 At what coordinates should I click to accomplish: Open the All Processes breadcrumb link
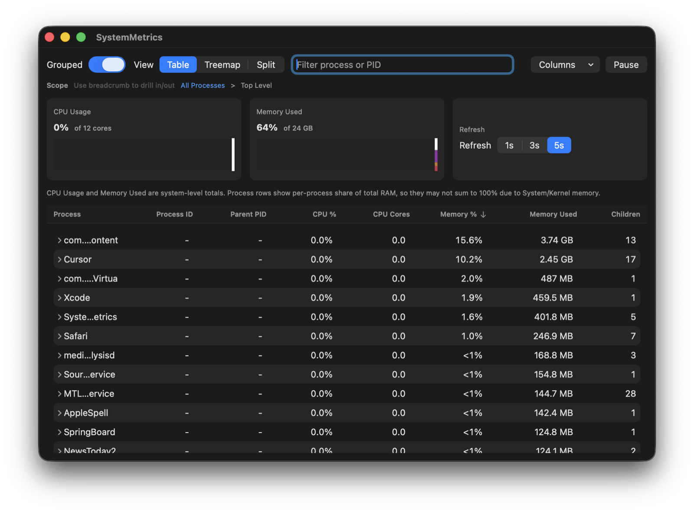point(203,85)
